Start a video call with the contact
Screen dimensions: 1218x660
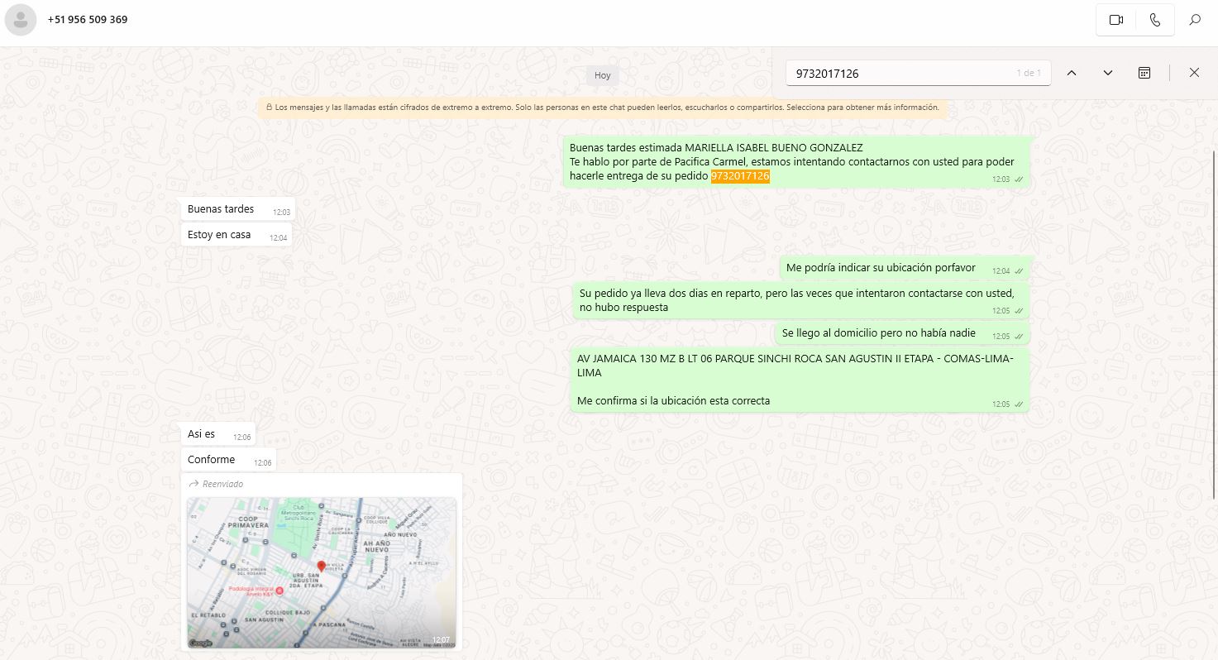(x=1115, y=20)
